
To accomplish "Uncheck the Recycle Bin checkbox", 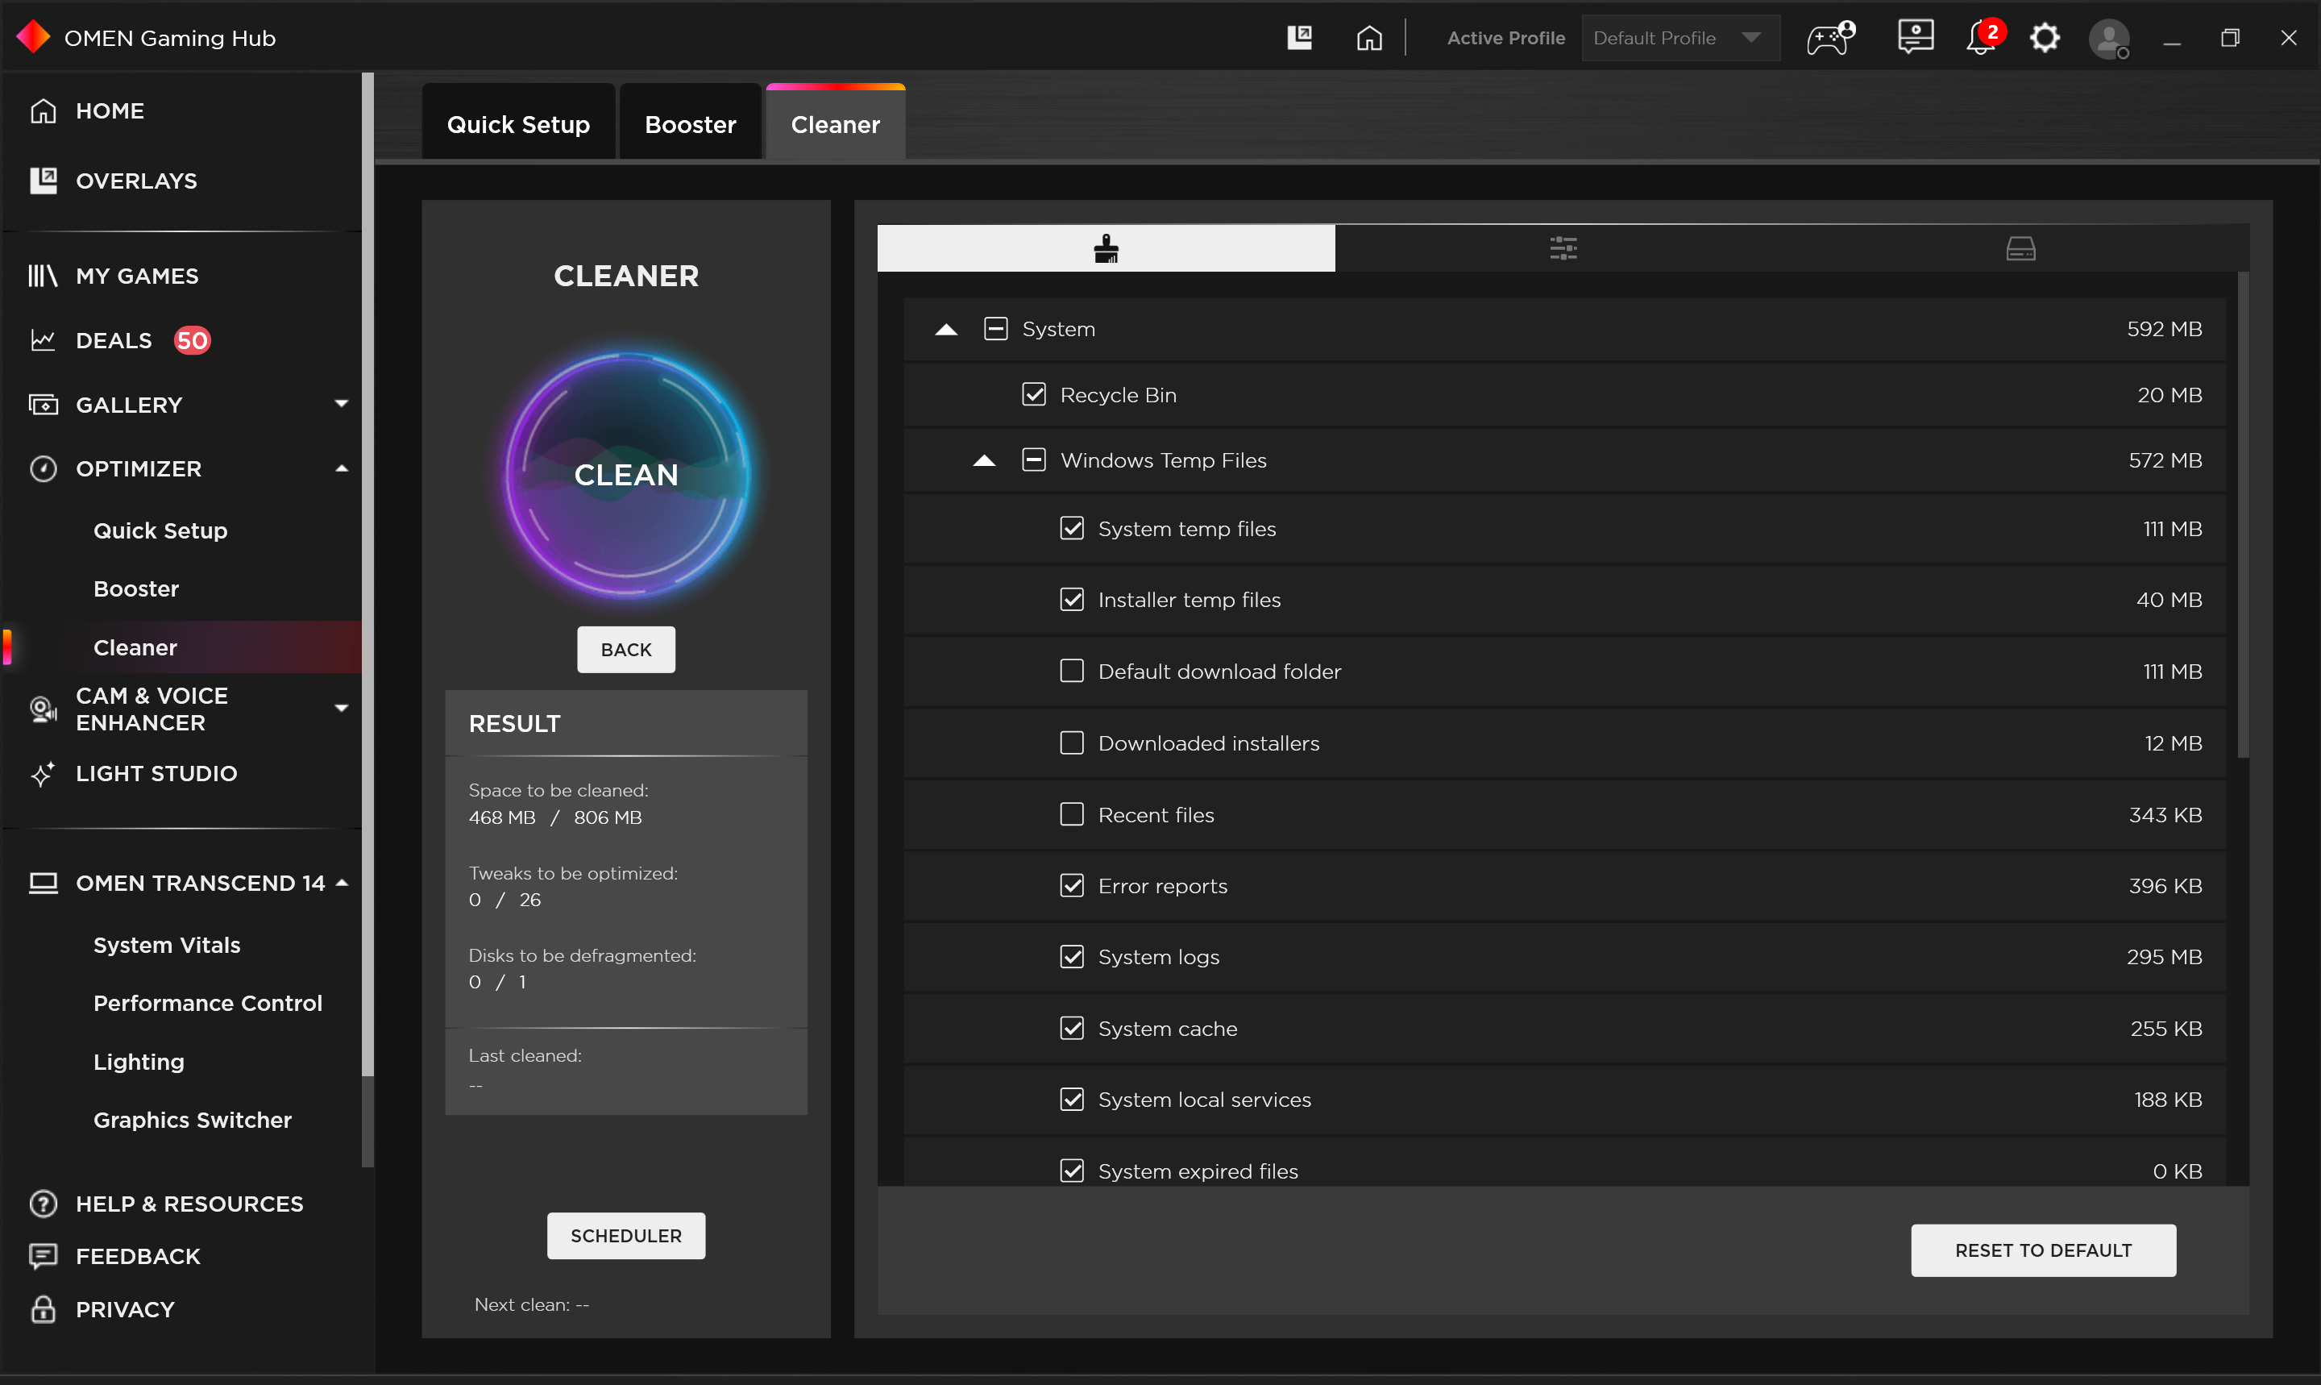I will (x=1034, y=395).
